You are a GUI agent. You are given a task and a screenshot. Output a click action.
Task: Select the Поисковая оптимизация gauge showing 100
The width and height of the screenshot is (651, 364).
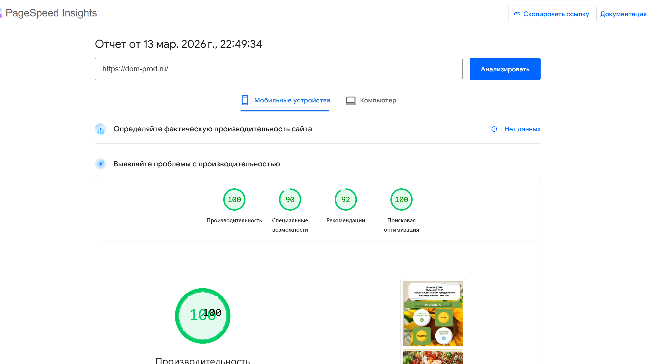click(x=401, y=200)
